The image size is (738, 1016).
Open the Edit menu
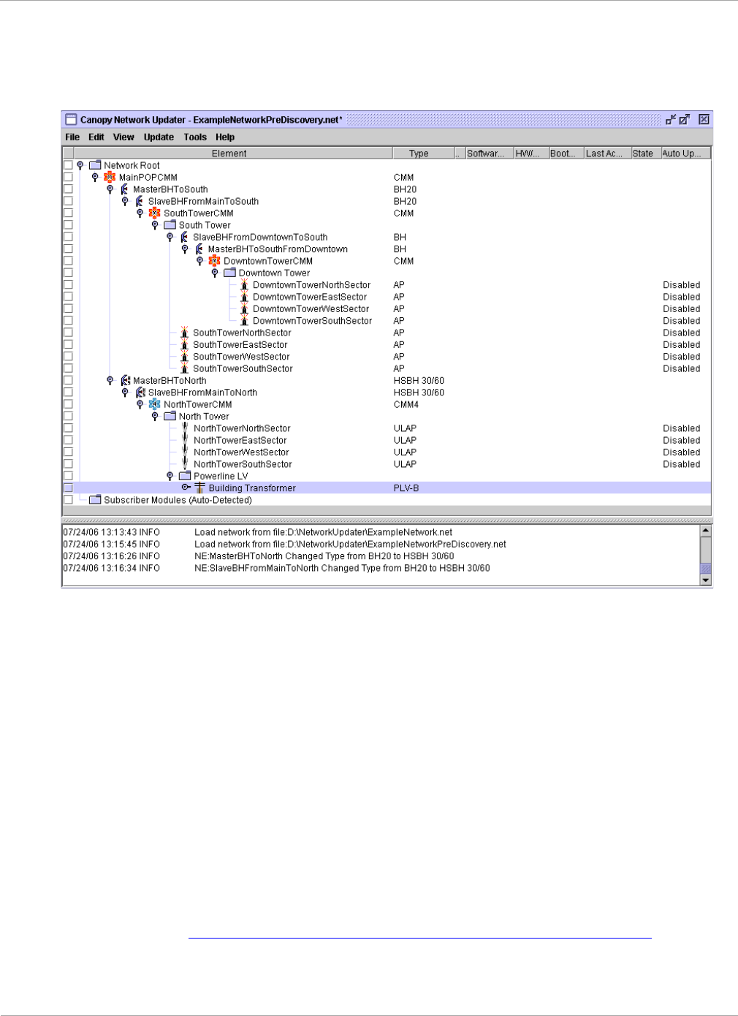96,137
